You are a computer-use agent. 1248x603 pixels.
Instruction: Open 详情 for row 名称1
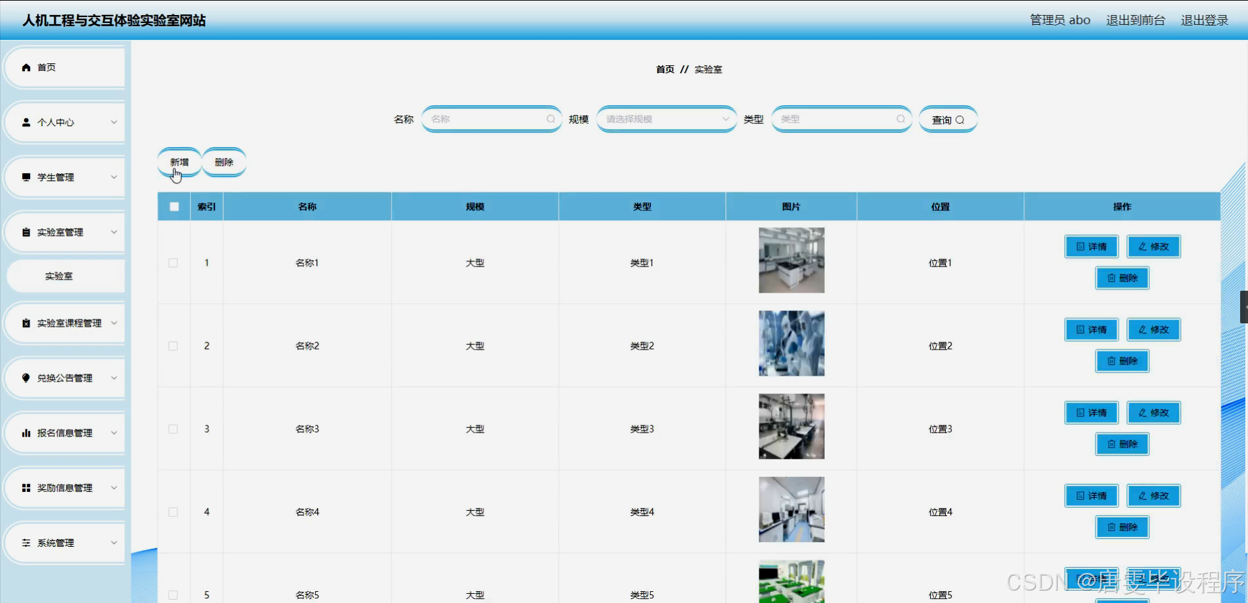[x=1092, y=246]
